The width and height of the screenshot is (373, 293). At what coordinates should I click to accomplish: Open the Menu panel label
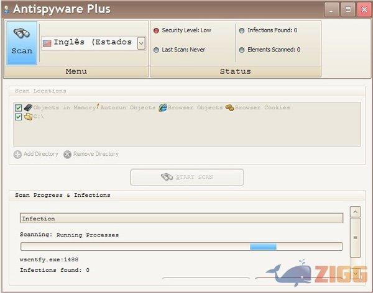(76, 71)
